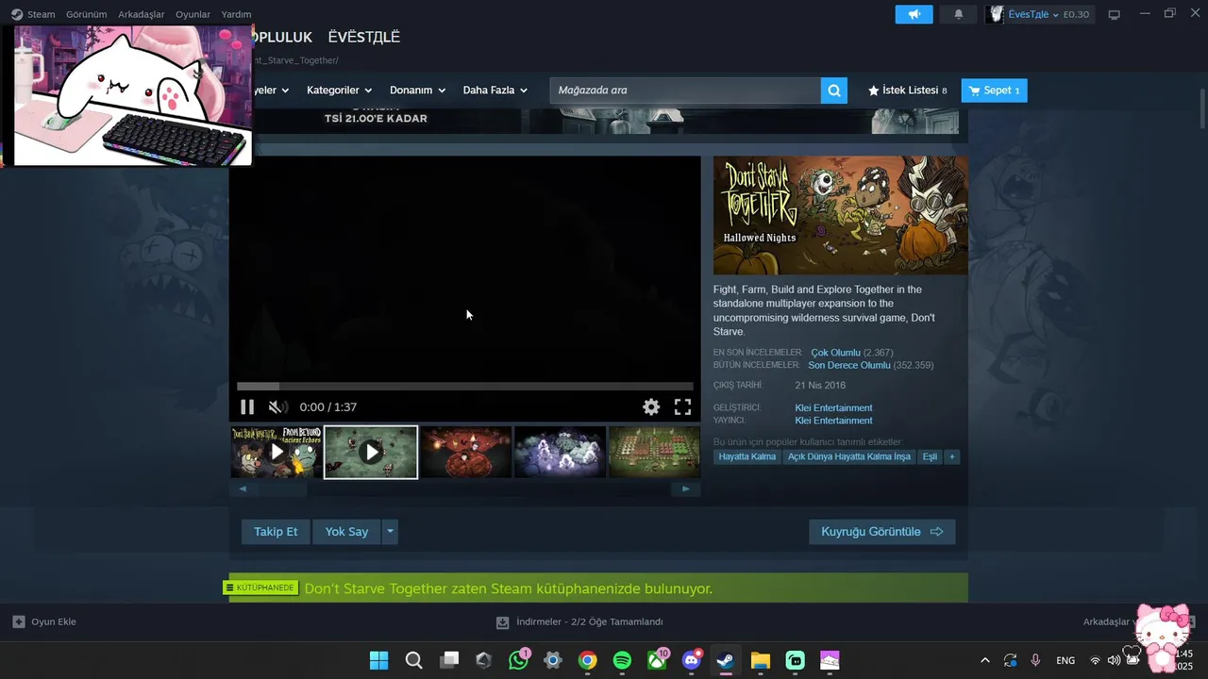1208x679 pixels.
Task: Go to the ËVËSTДLË profile tab
Action: (364, 37)
